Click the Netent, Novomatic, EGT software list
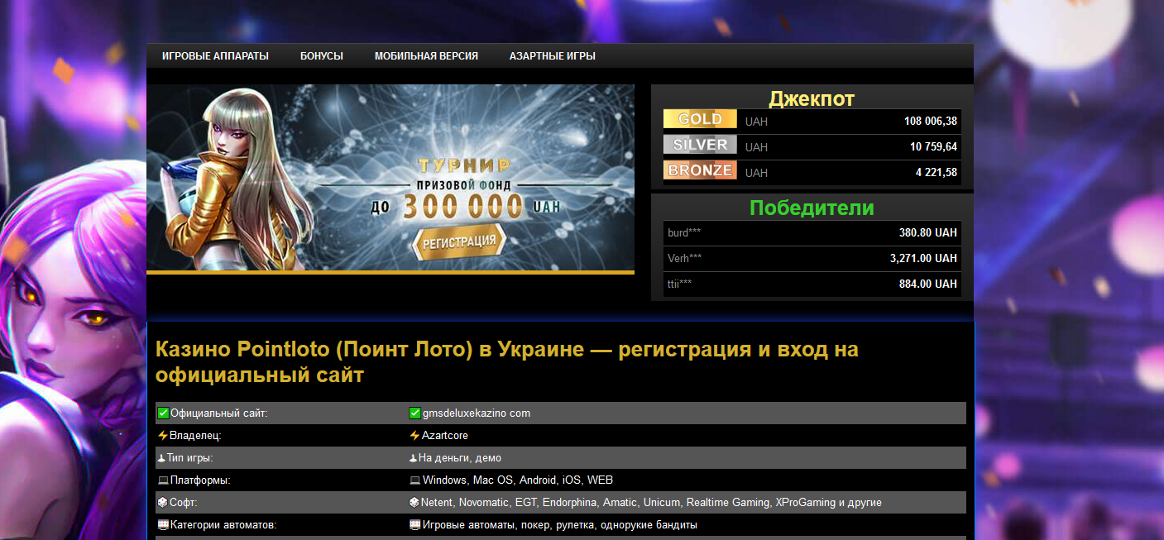The width and height of the screenshot is (1164, 540). coord(651,502)
